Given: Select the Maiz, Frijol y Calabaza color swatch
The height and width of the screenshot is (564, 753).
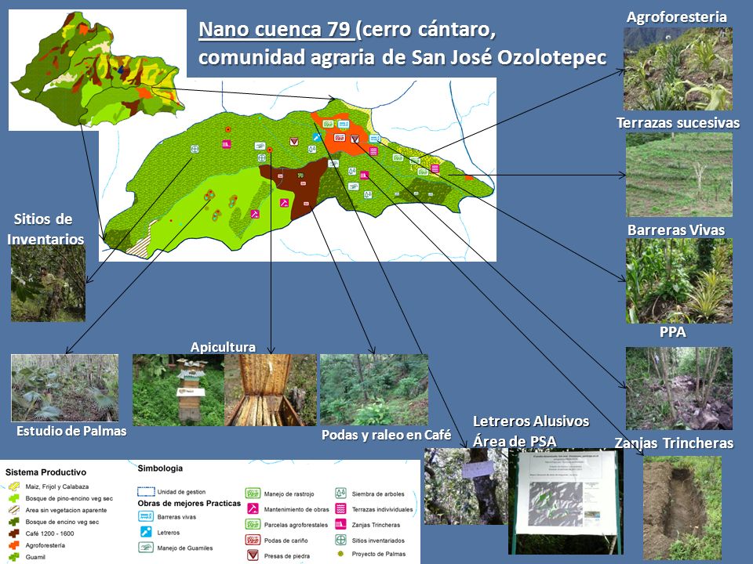Looking at the screenshot, I should pos(13,486).
